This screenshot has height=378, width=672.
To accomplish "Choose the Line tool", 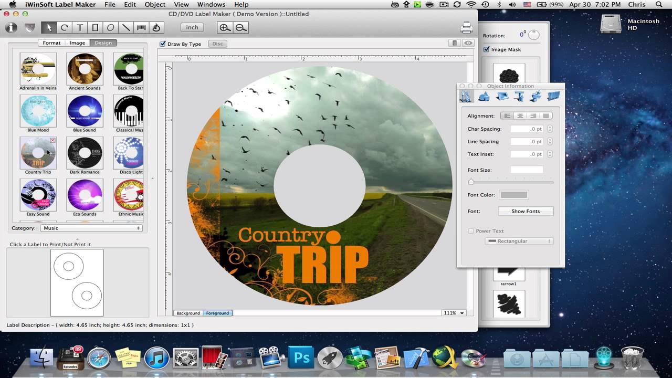I will point(126,27).
